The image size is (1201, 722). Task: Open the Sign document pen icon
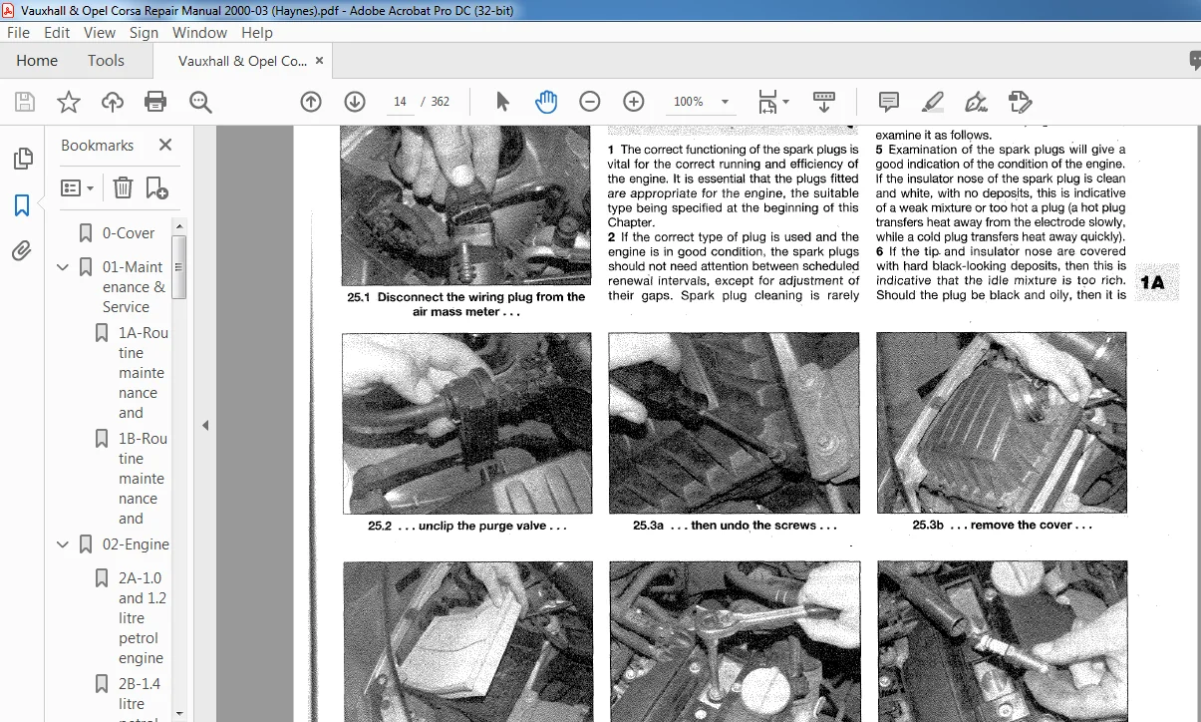pos(977,102)
